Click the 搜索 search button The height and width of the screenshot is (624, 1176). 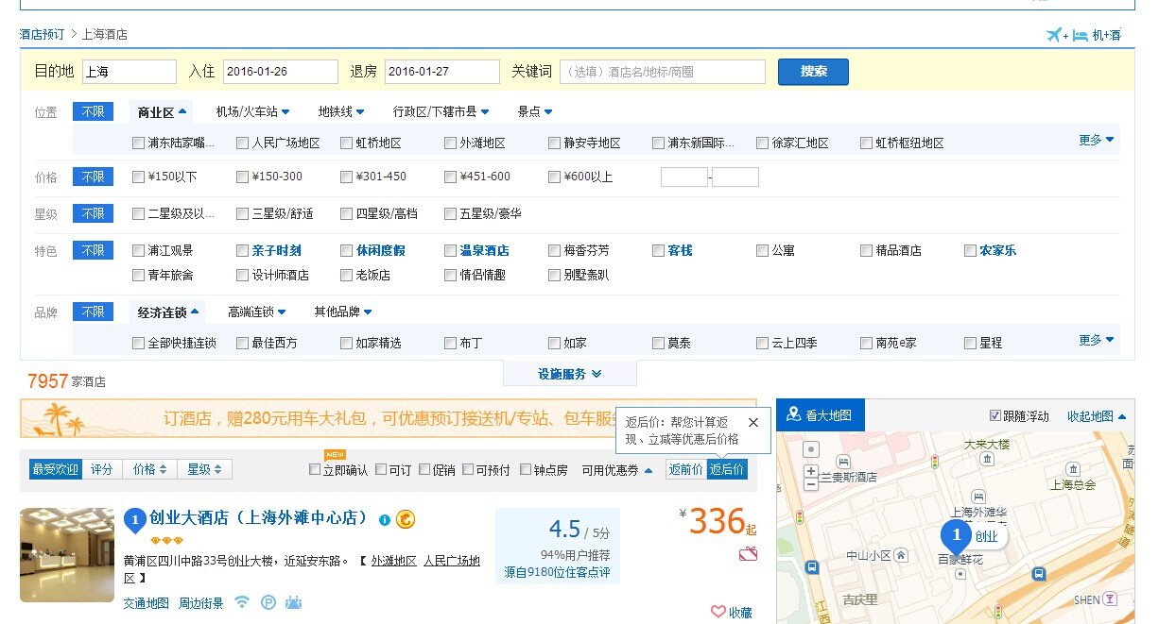click(812, 71)
